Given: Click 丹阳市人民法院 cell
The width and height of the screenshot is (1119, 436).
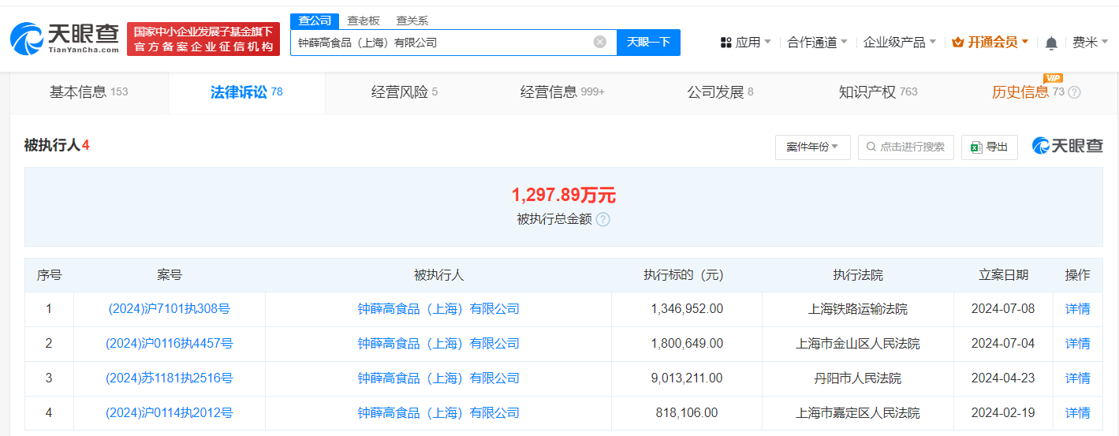Looking at the screenshot, I should click(x=858, y=378).
